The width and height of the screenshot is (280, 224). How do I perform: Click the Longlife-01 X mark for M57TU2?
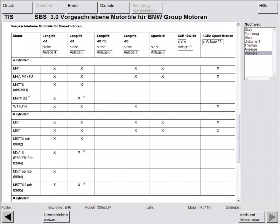click(x=79, y=185)
